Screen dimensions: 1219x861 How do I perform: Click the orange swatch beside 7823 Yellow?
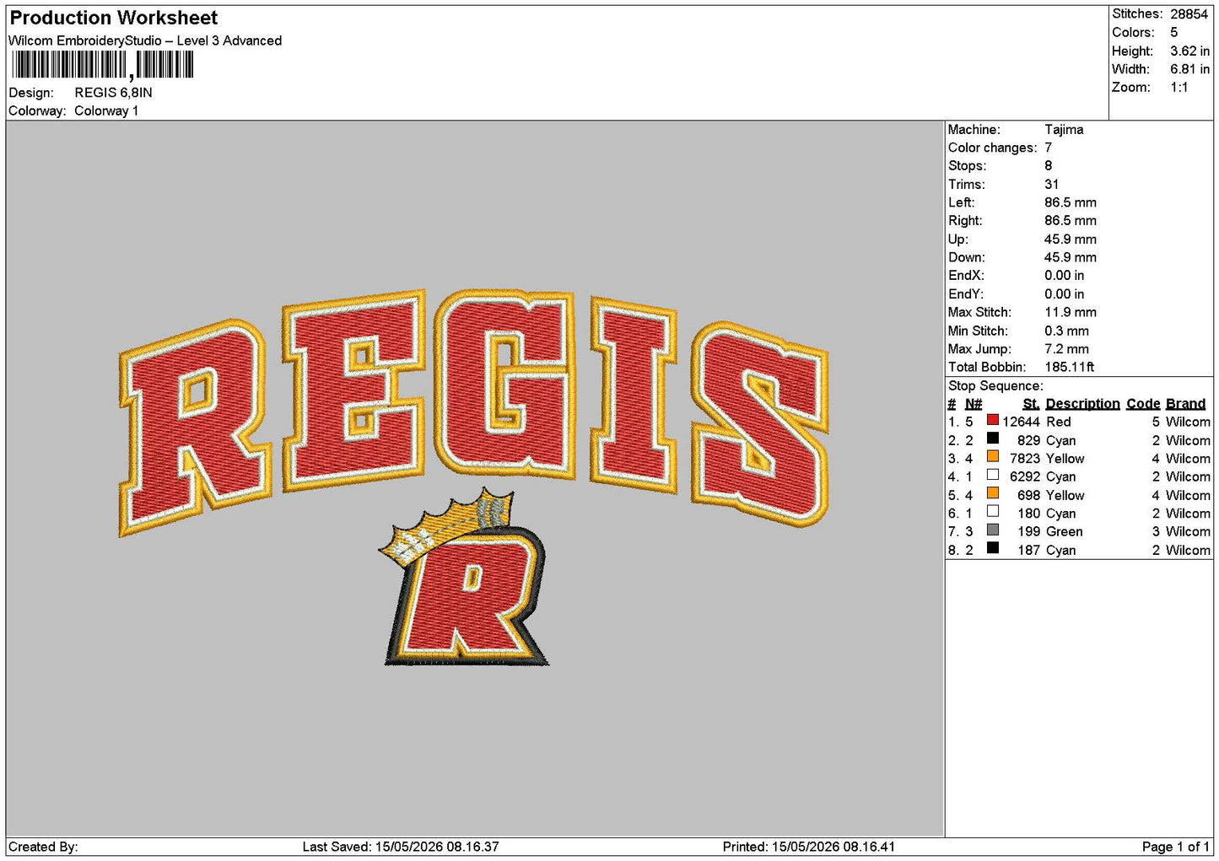pyautogui.click(x=993, y=457)
